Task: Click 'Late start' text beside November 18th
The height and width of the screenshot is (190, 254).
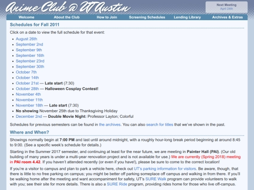Action: click(58, 106)
